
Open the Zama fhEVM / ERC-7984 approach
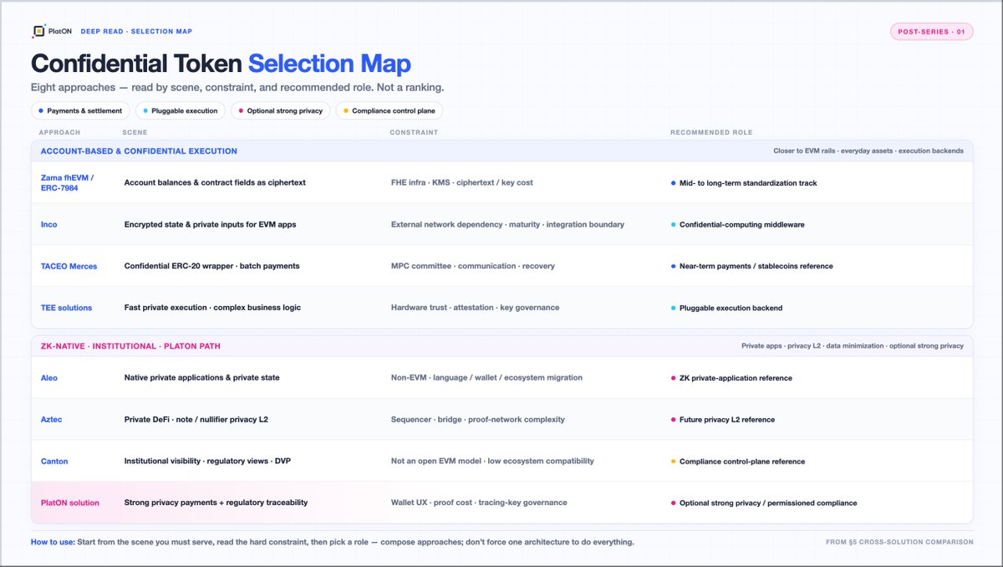pyautogui.click(x=68, y=182)
